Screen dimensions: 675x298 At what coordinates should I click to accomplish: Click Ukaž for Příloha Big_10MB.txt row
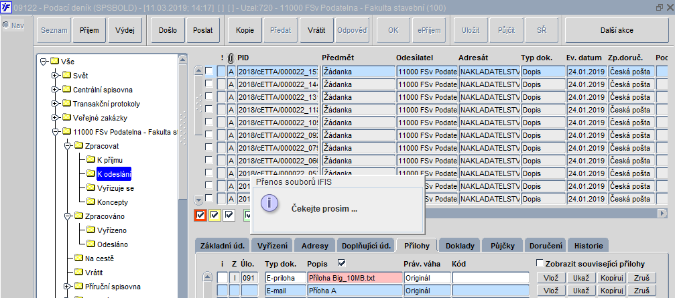(x=580, y=278)
